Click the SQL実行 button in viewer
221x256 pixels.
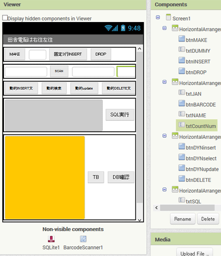coord(120,115)
